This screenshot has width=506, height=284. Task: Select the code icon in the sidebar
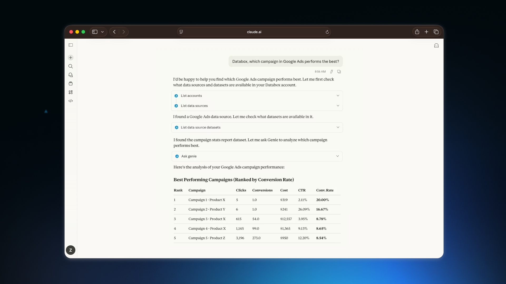[x=71, y=101]
